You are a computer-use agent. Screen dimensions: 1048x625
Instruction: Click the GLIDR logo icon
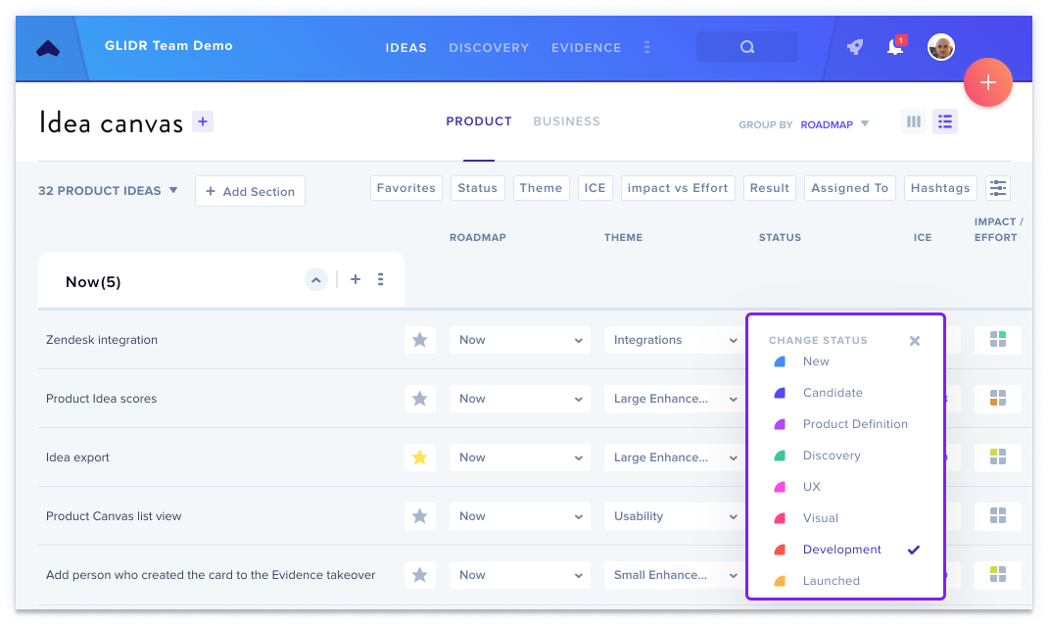47,48
